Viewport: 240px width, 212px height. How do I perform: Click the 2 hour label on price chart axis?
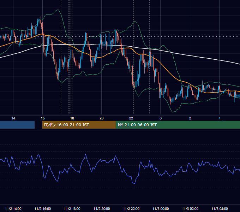point(190,118)
